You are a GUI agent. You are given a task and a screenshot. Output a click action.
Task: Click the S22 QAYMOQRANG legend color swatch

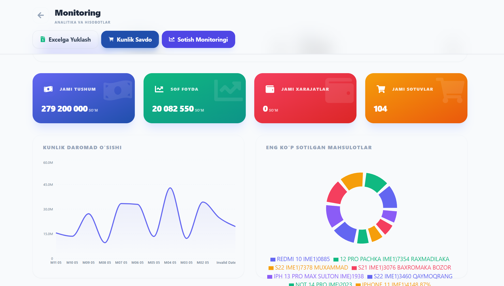[370, 277]
